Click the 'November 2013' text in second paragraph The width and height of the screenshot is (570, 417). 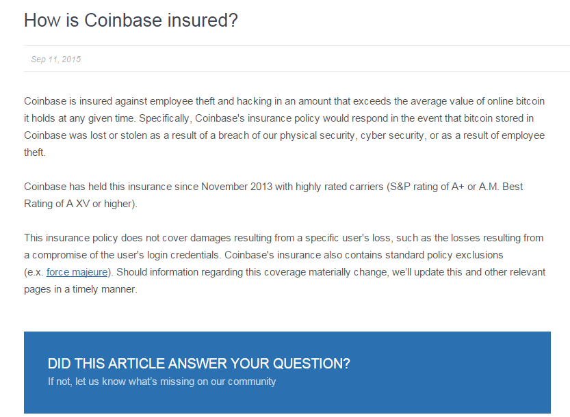pos(237,187)
